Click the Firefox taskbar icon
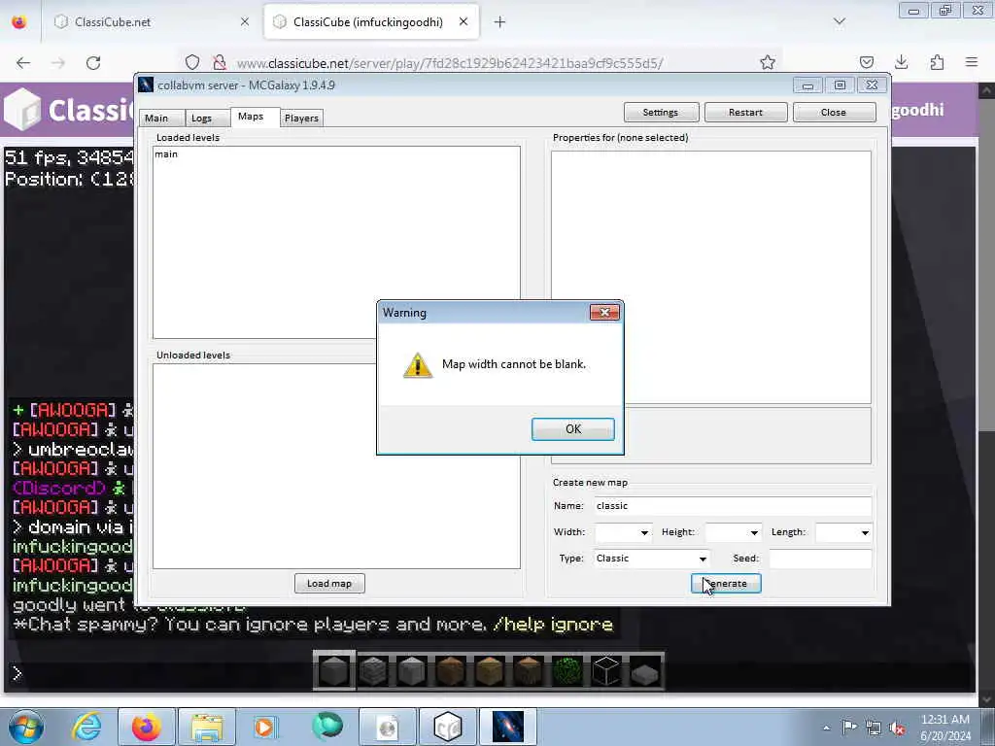Viewport: 995px width, 746px height. pos(146,727)
